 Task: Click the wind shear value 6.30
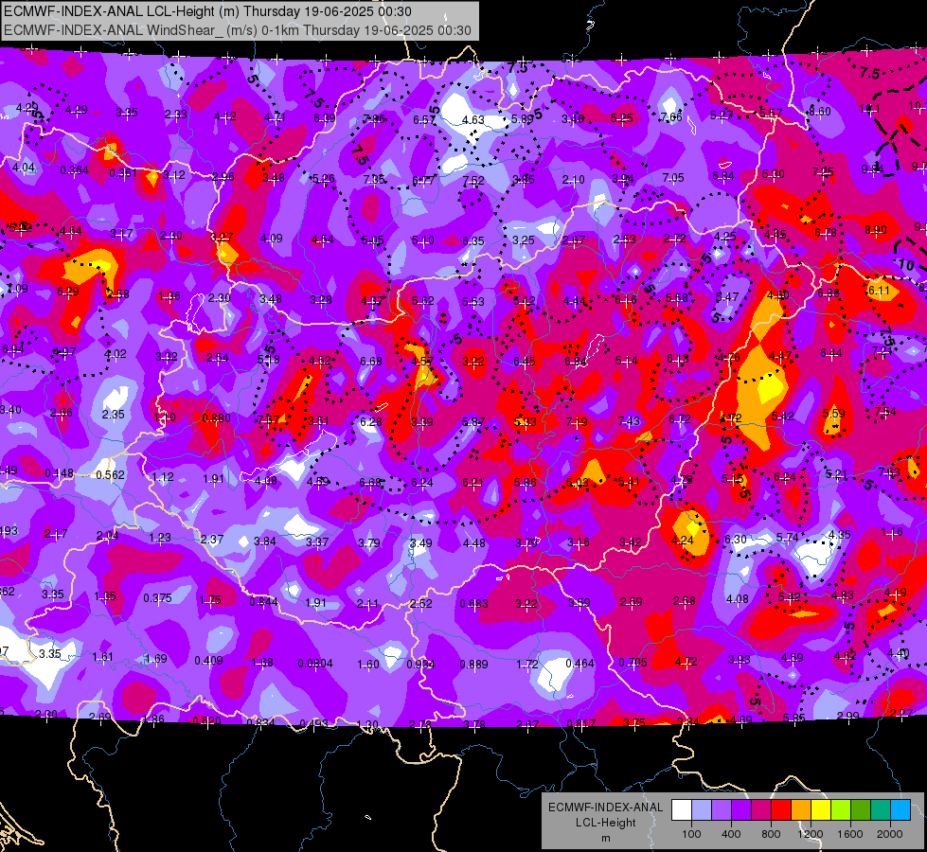click(x=736, y=540)
